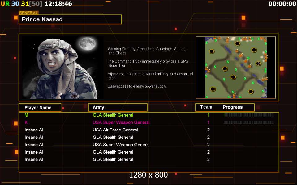Open the battlefield map preview
The image size is (297, 185).
236,68
